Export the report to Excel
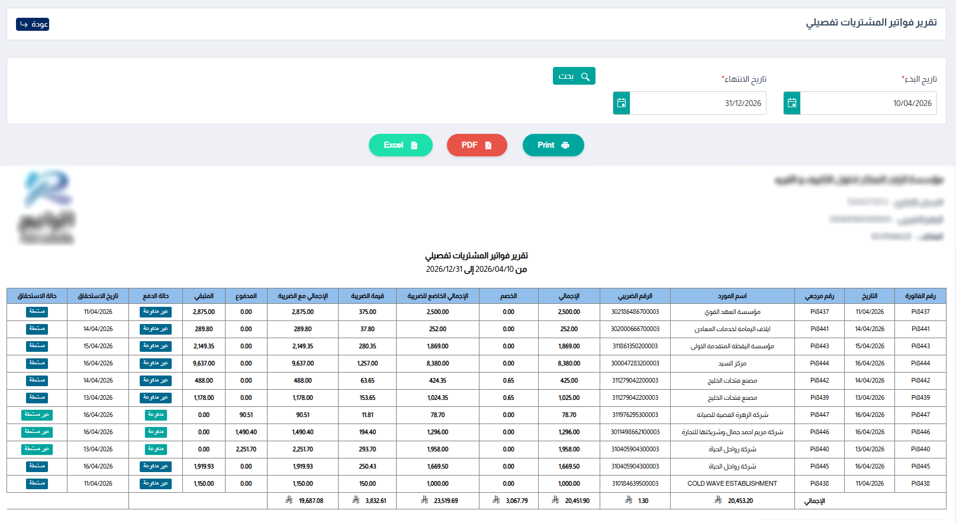The image size is (956, 523). click(401, 145)
